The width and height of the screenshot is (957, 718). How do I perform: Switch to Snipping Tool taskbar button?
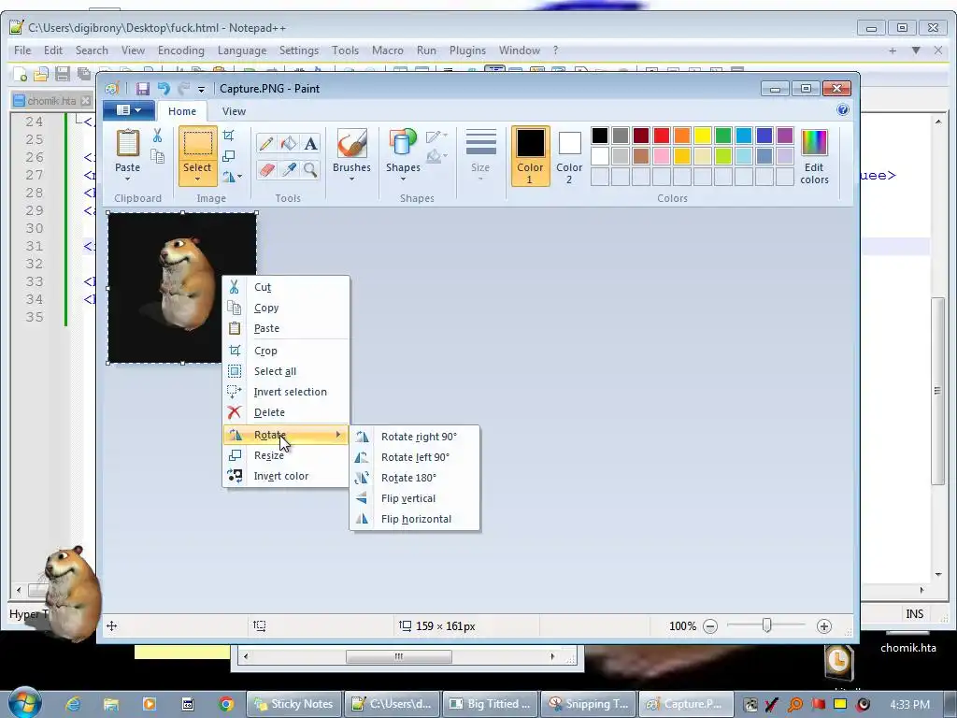click(x=589, y=704)
